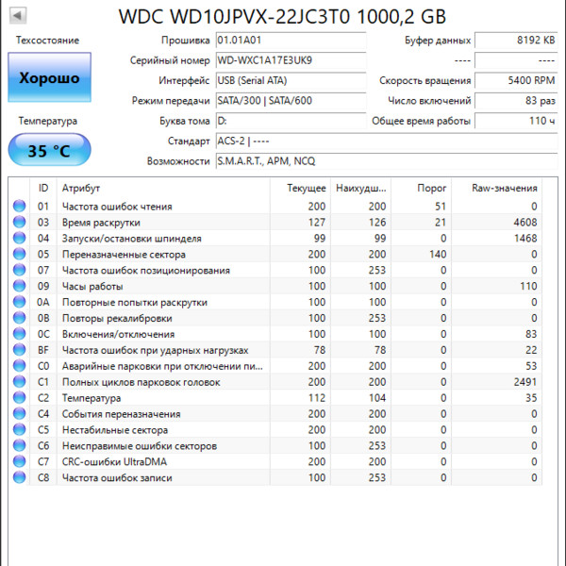Select the Повторы рекалибровки attribute text
566x566 pixels.
coord(117,319)
